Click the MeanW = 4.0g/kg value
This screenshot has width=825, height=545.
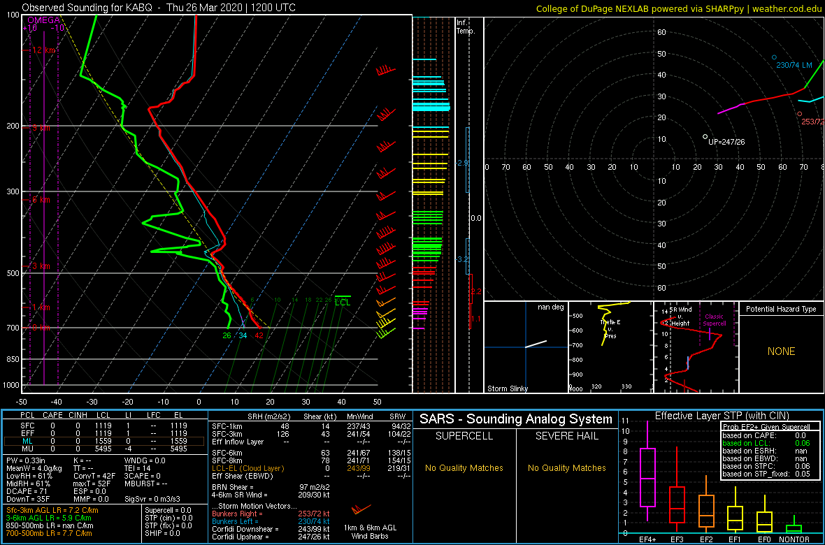click(34, 468)
